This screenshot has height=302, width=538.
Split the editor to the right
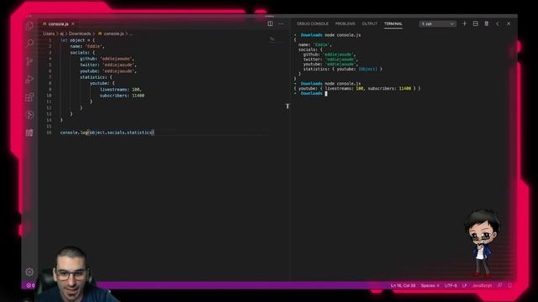point(271,23)
